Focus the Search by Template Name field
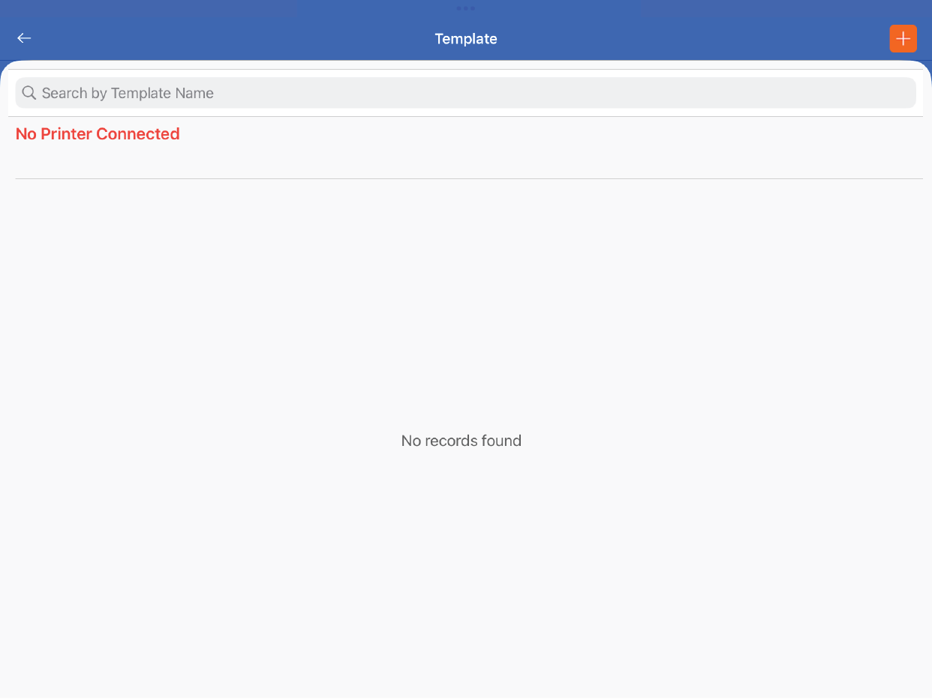The image size is (932, 700). pyautogui.click(x=465, y=93)
